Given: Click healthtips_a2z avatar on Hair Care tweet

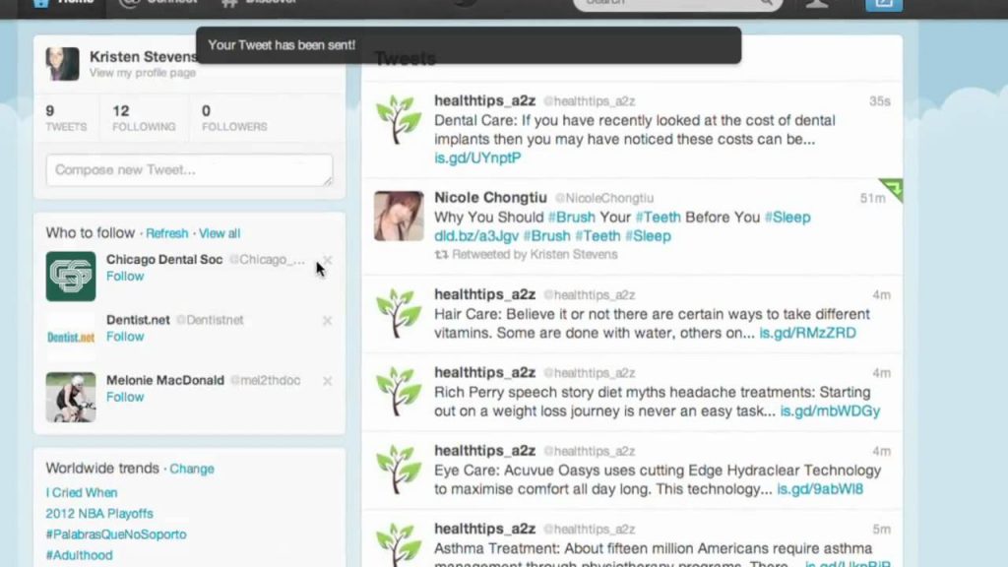Looking at the screenshot, I should coord(399,313).
